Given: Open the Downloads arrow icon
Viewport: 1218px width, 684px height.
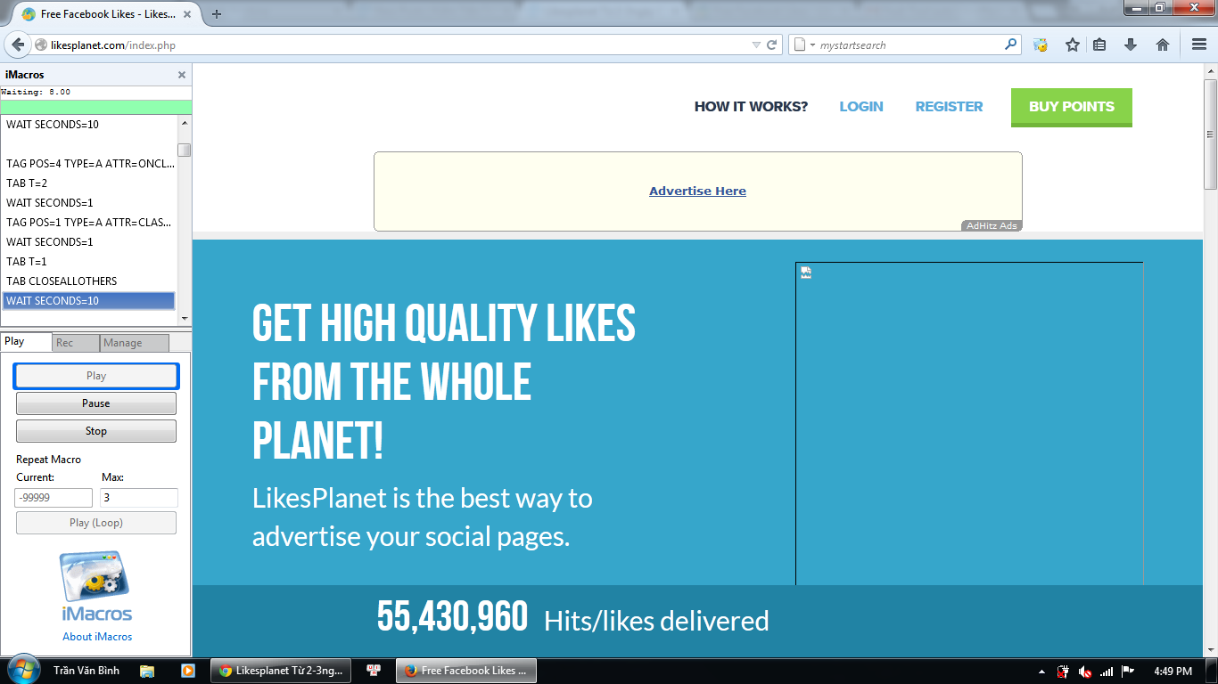Looking at the screenshot, I should click(x=1131, y=45).
